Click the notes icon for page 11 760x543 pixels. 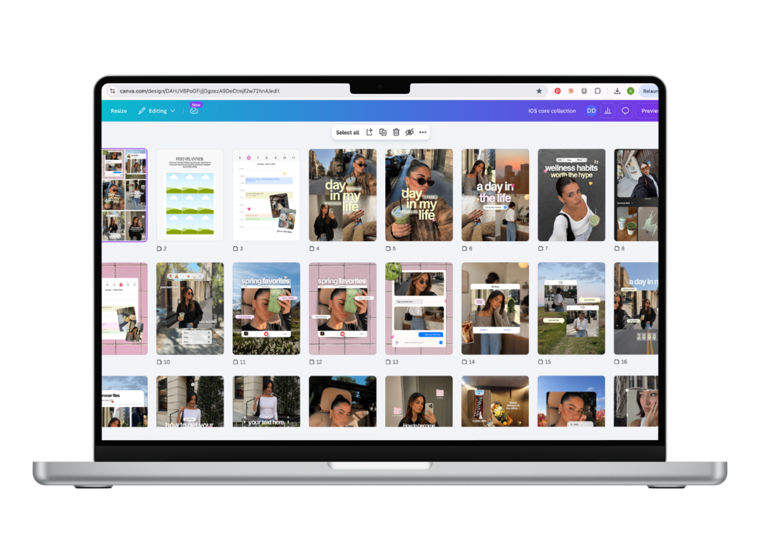coord(235,362)
